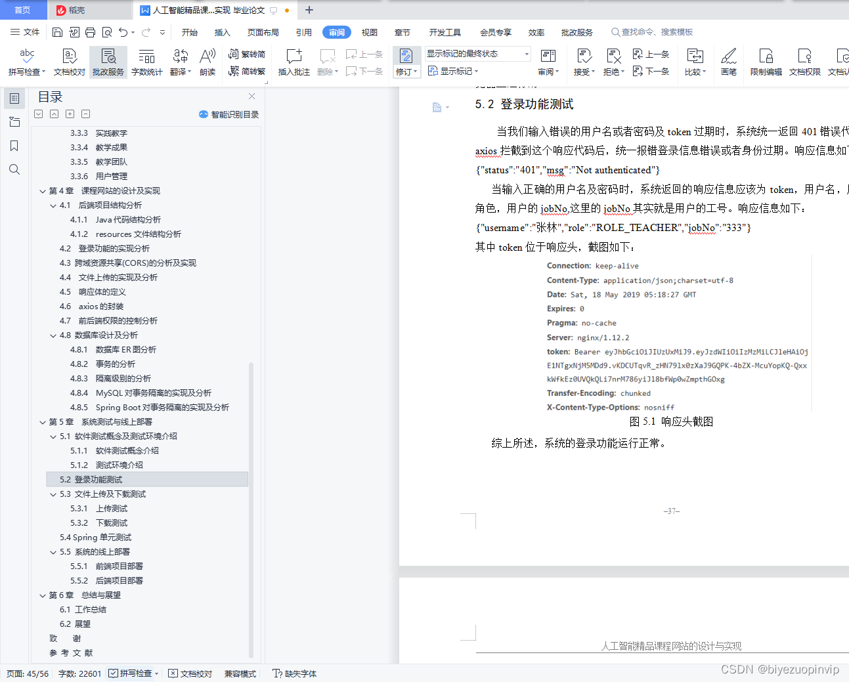849x682 pixels.
Task: Click the navigation pane vertical scrollbar
Action: 251,509
